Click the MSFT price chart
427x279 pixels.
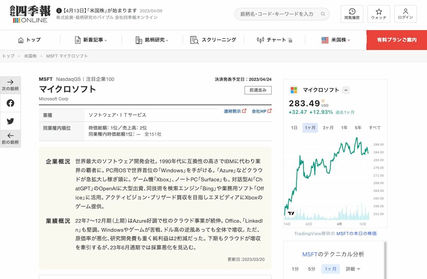tap(327, 178)
